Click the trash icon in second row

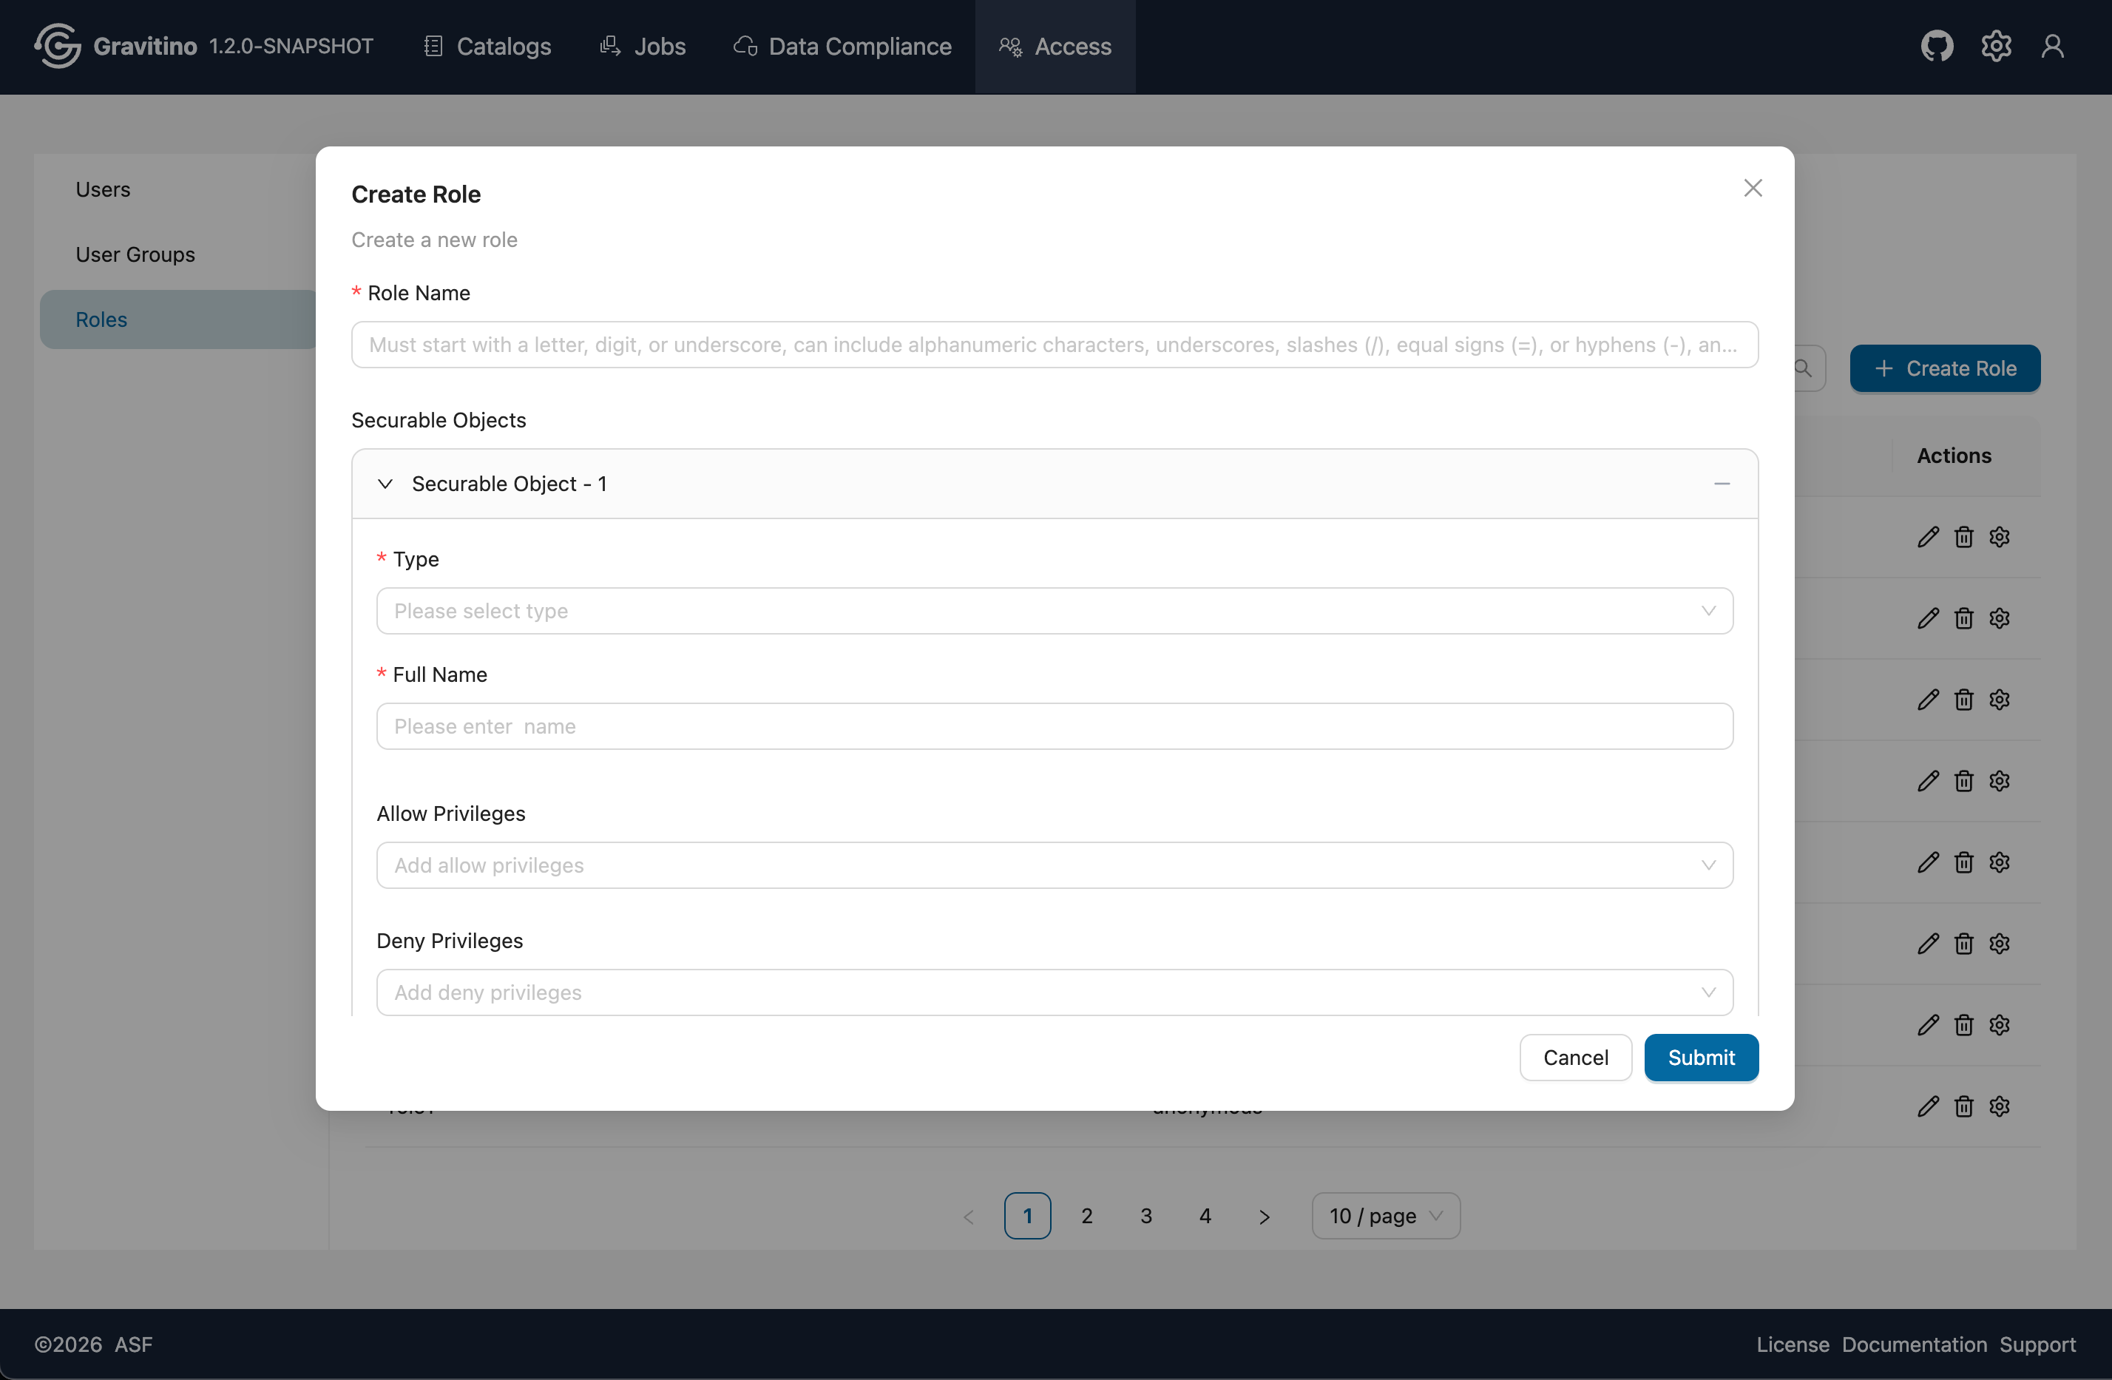point(1964,618)
